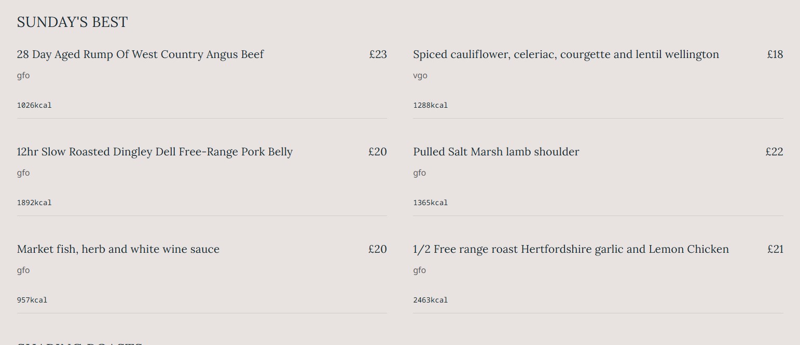Select the Garlic and Lemon Chicken dish
Image resolution: width=800 pixels, height=345 pixels.
click(x=571, y=249)
